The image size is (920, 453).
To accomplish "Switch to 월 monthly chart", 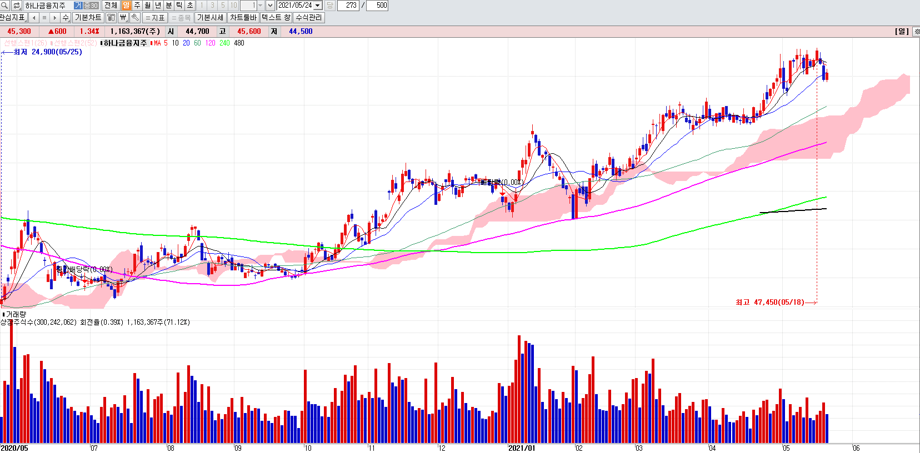I will pos(148,6).
